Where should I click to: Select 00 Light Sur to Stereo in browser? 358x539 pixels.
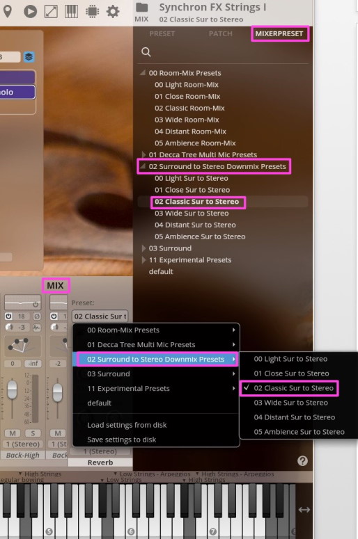(191, 178)
